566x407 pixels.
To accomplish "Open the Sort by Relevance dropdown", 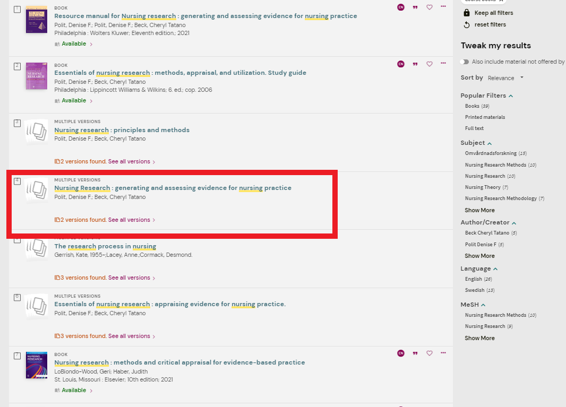I will click(505, 78).
